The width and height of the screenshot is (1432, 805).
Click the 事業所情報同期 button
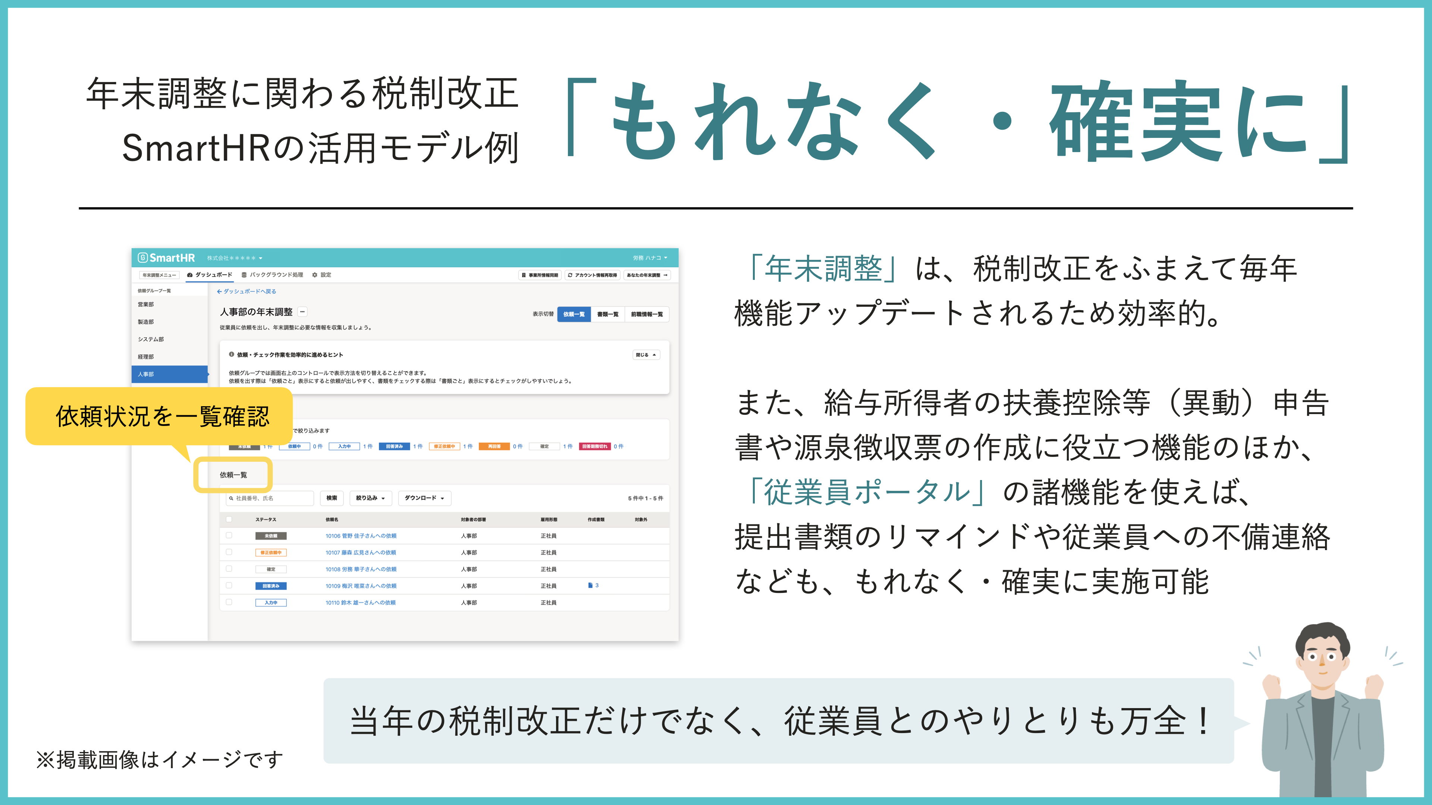tap(540, 275)
